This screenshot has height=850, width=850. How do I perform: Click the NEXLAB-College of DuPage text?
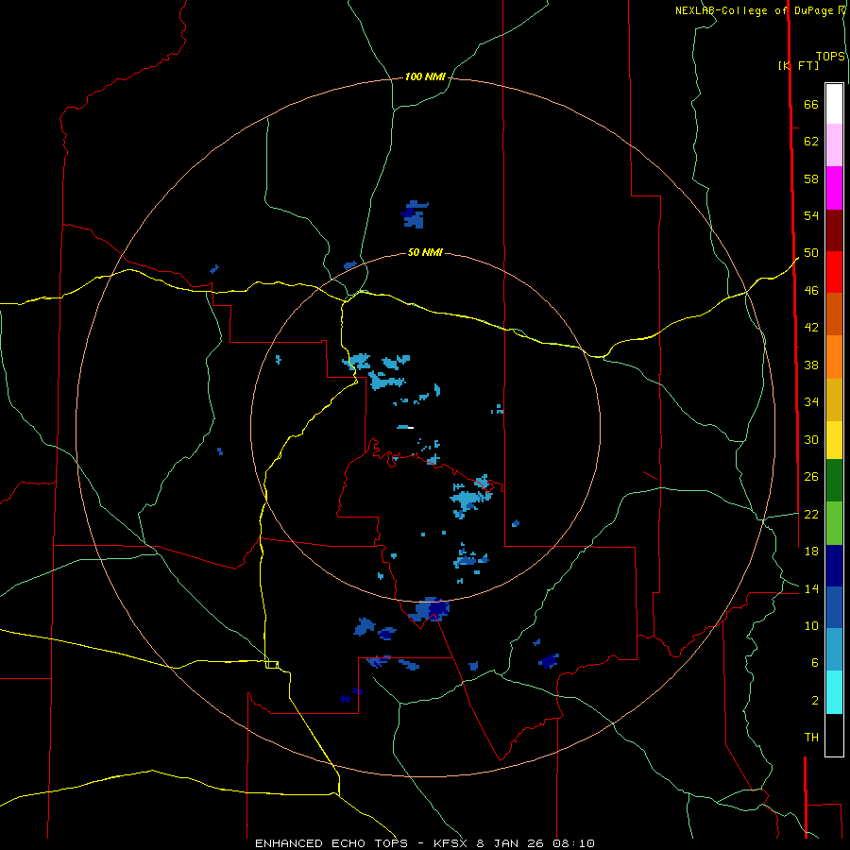click(x=756, y=10)
